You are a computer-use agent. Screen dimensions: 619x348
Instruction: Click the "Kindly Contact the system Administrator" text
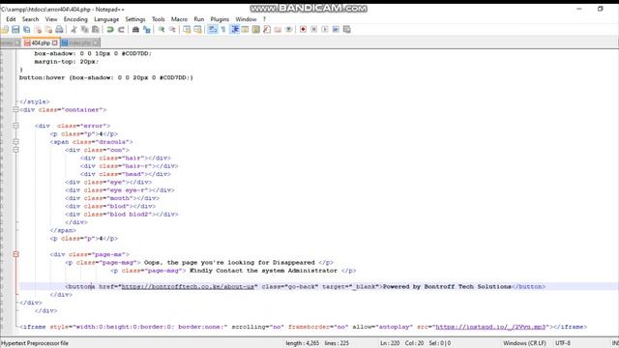263,271
